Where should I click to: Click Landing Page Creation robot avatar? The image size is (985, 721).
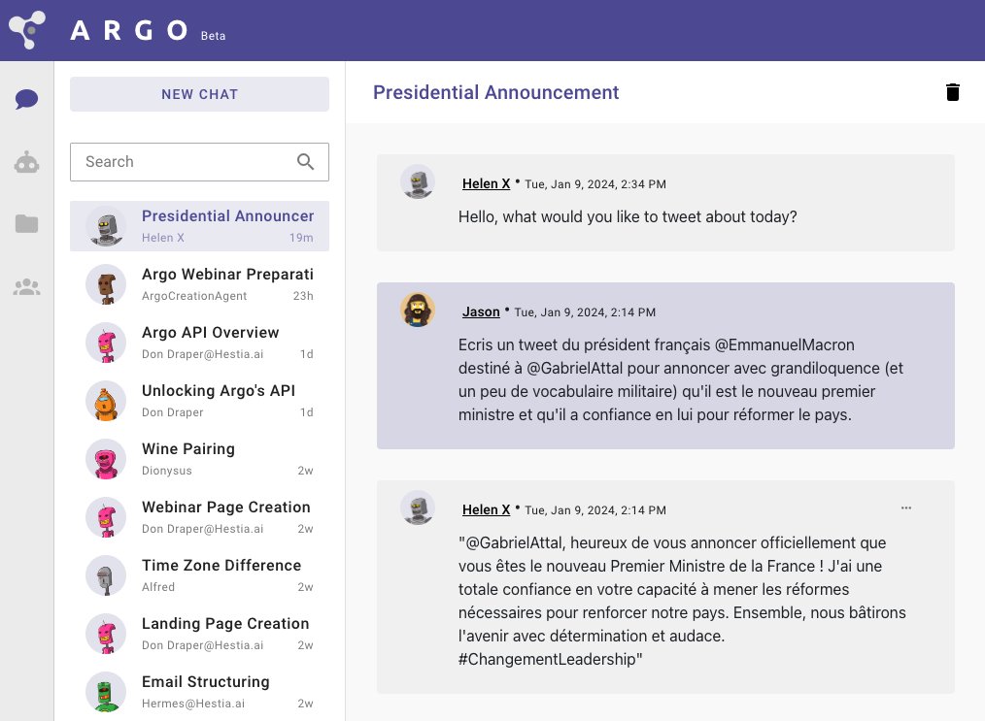(x=106, y=634)
